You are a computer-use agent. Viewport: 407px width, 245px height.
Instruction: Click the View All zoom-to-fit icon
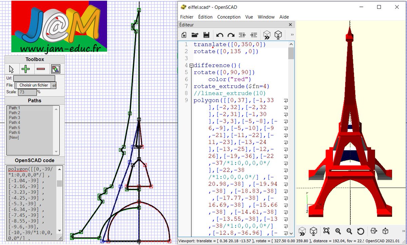click(x=326, y=231)
